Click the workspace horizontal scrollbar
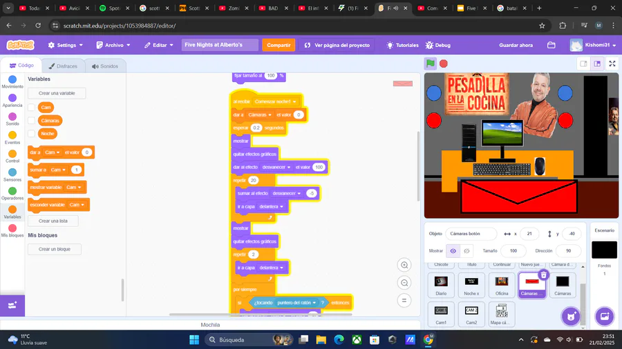622x349 pixels. click(x=261, y=315)
